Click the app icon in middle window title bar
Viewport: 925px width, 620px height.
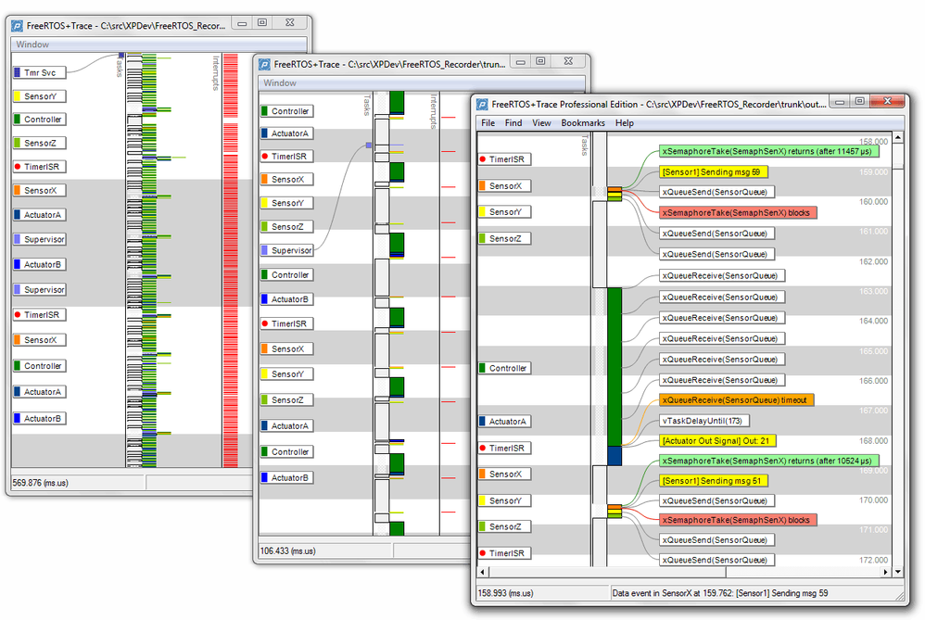[265, 64]
